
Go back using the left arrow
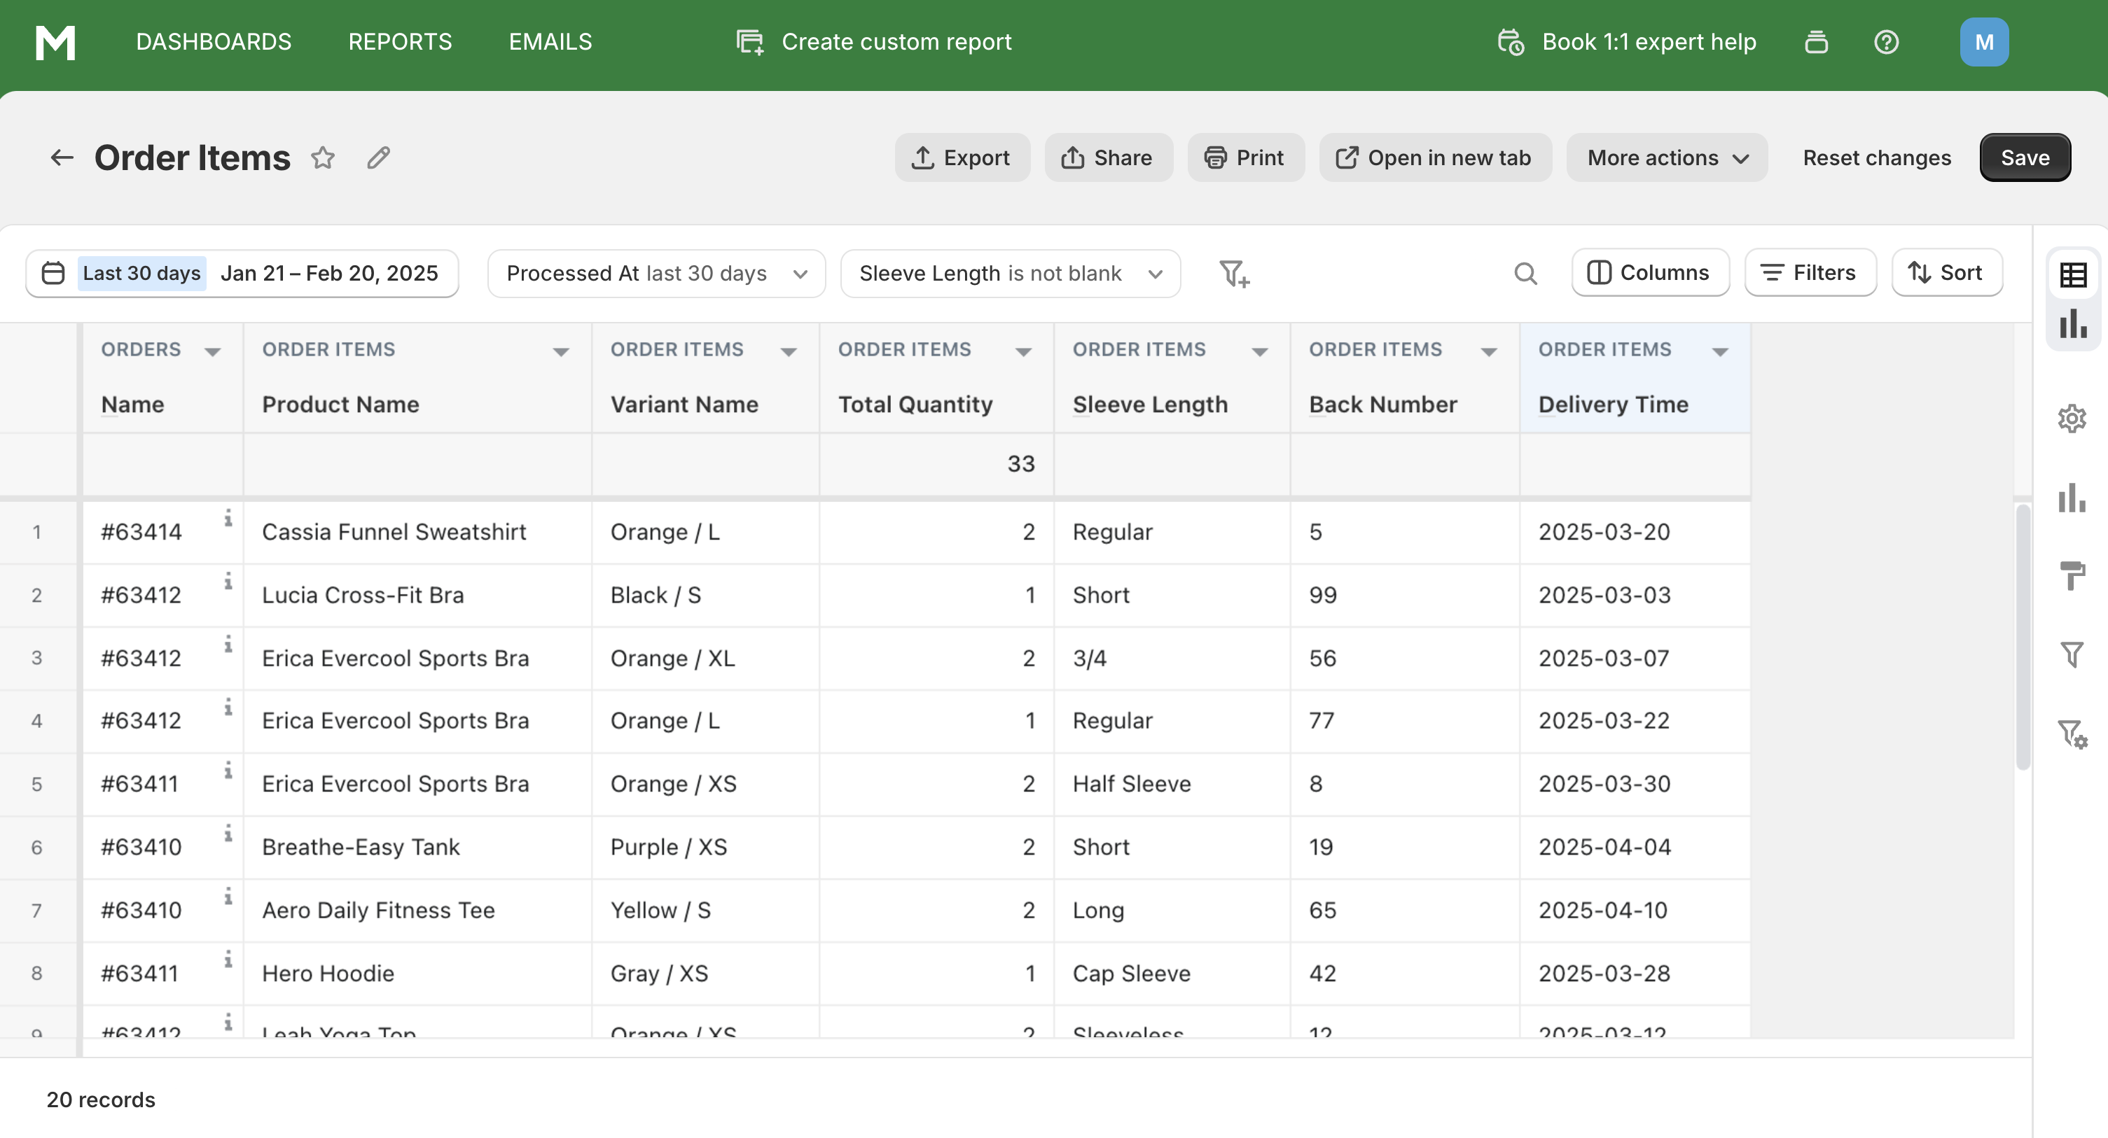(62, 157)
